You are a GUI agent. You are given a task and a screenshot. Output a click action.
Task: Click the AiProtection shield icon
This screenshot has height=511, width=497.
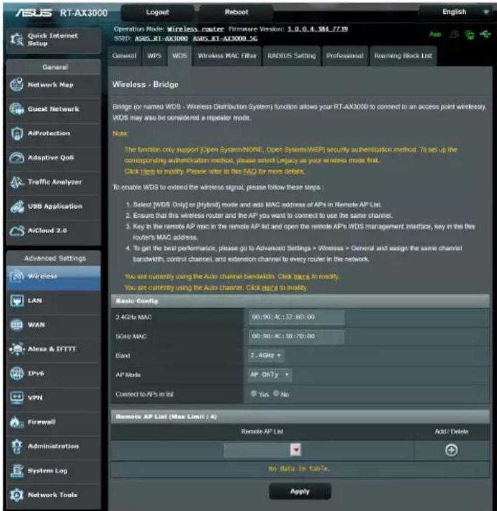17,133
